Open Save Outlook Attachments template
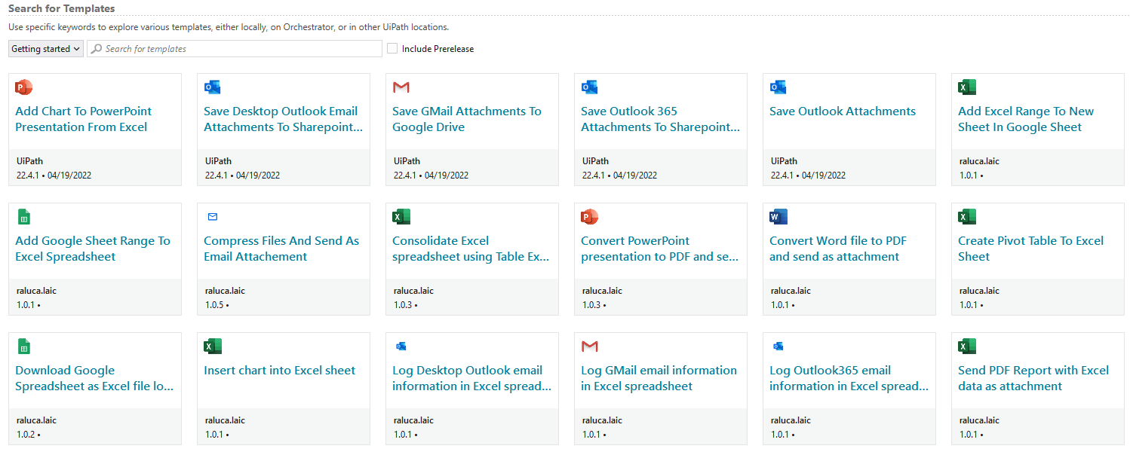 tap(843, 111)
